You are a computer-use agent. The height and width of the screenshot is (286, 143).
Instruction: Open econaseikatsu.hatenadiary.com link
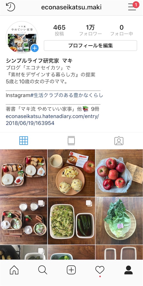coord(52,120)
